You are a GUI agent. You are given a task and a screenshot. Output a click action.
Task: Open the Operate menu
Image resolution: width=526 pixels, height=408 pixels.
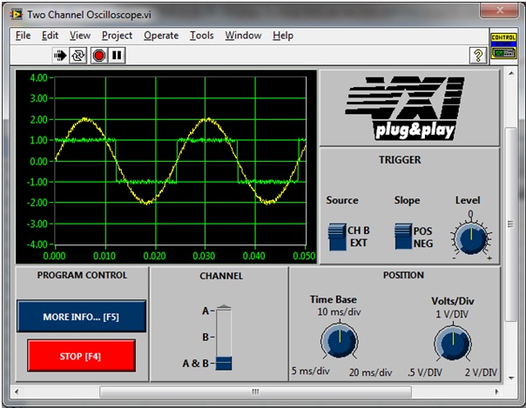pyautogui.click(x=161, y=36)
